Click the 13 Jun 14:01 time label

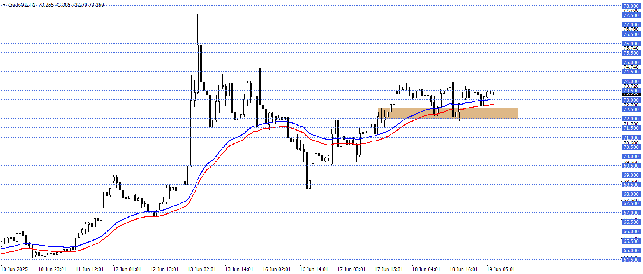[x=239, y=269]
